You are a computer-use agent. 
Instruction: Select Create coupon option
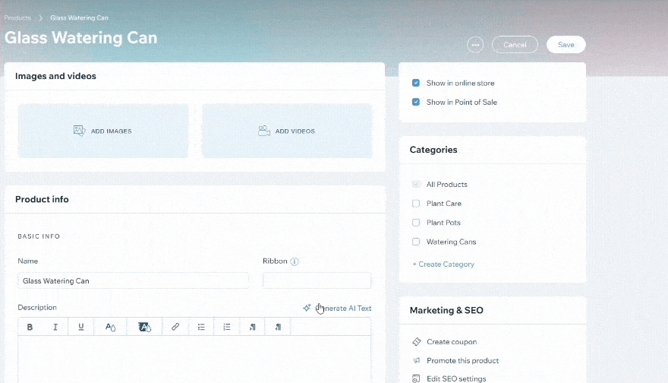(452, 342)
